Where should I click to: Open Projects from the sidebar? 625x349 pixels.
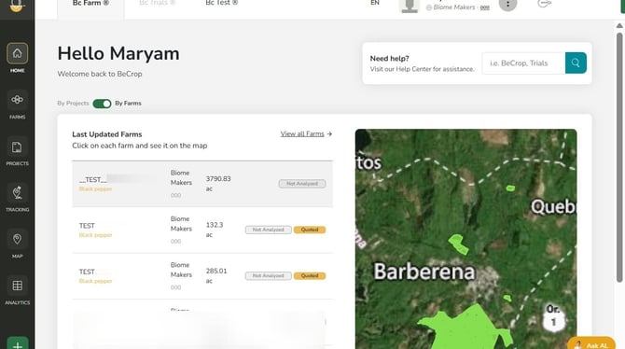17,147
